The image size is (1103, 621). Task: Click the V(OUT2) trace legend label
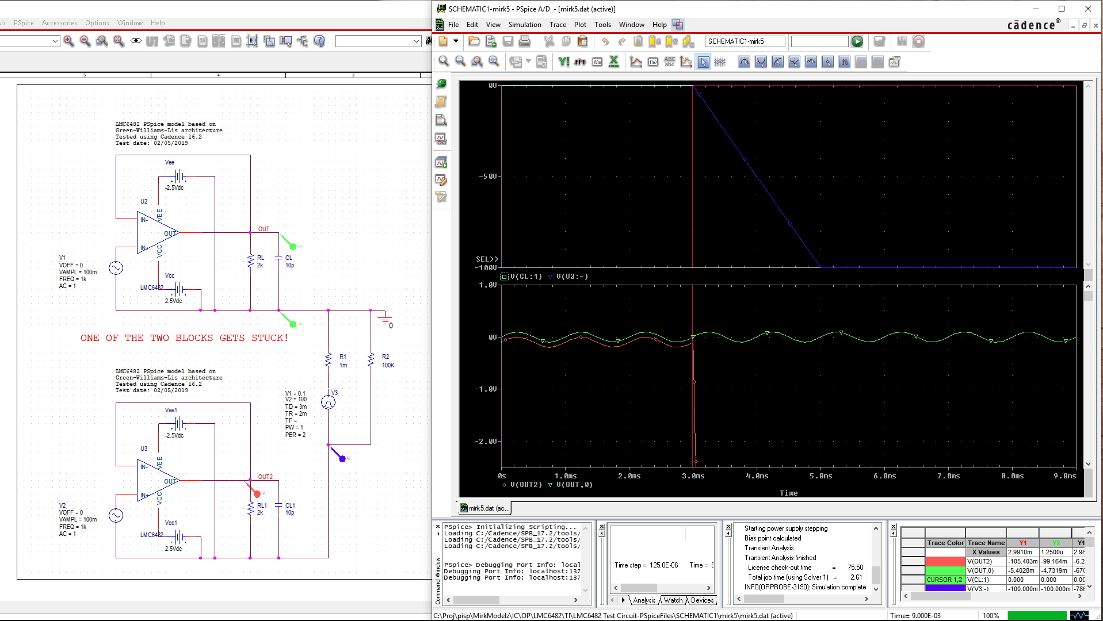point(526,485)
